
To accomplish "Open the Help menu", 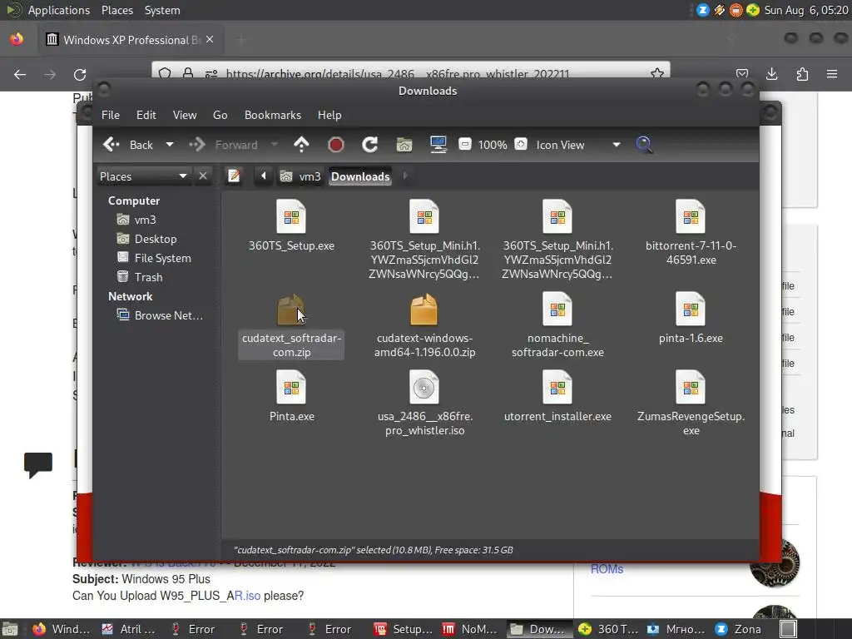I will (329, 115).
